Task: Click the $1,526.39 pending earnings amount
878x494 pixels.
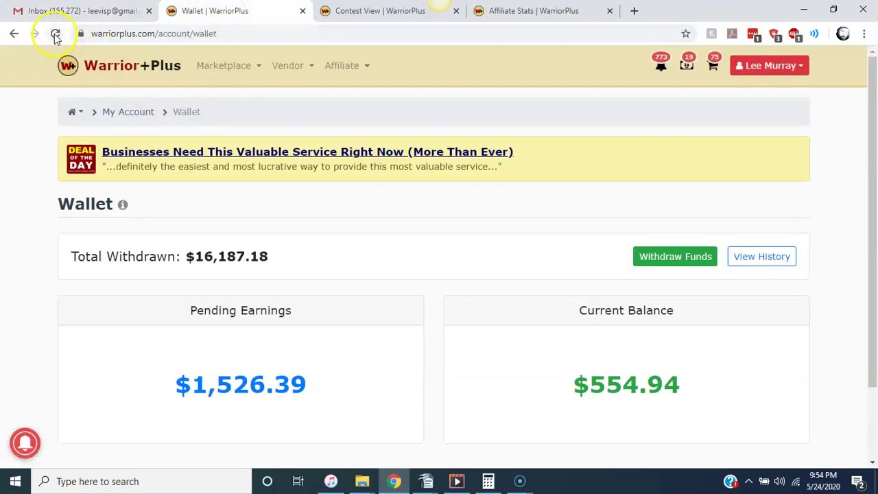Action: pos(241,385)
